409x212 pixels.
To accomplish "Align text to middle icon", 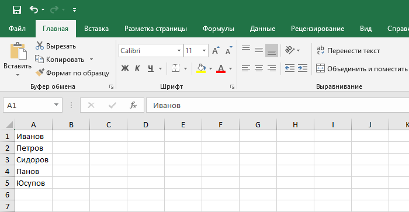I will [x=259, y=50].
